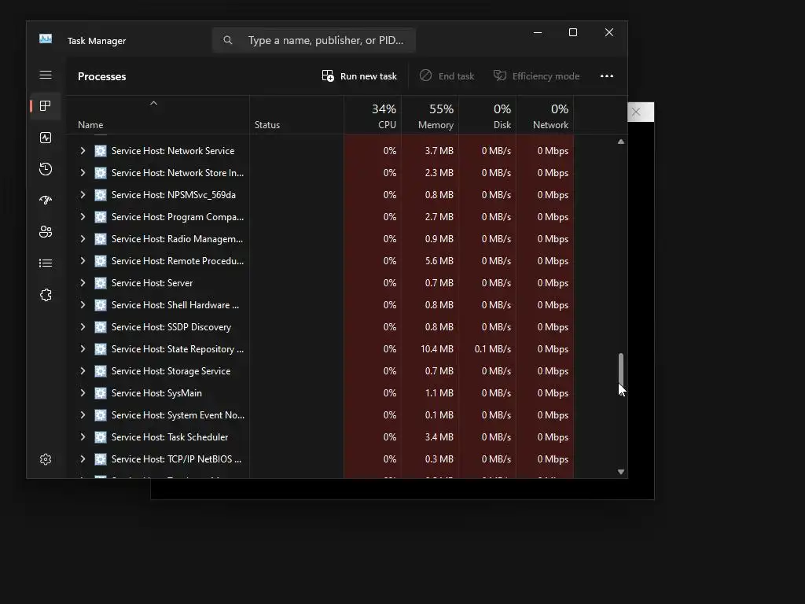805x604 pixels.
Task: Click the scrollbar up arrow
Action: tap(621, 142)
